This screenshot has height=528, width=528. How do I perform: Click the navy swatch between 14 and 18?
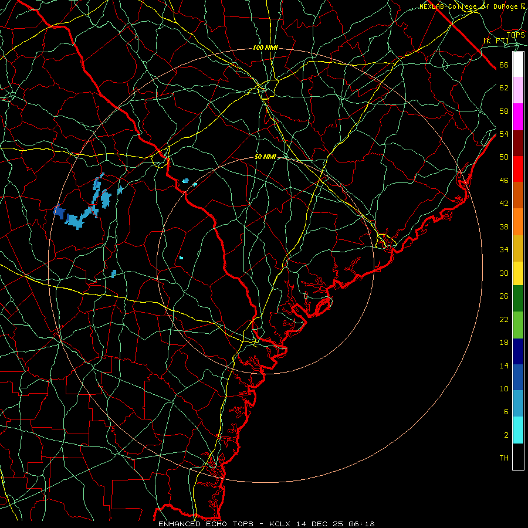click(x=518, y=351)
